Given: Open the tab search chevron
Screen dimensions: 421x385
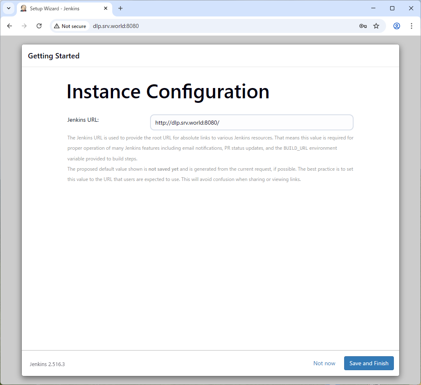Looking at the screenshot, I should click(9, 8).
